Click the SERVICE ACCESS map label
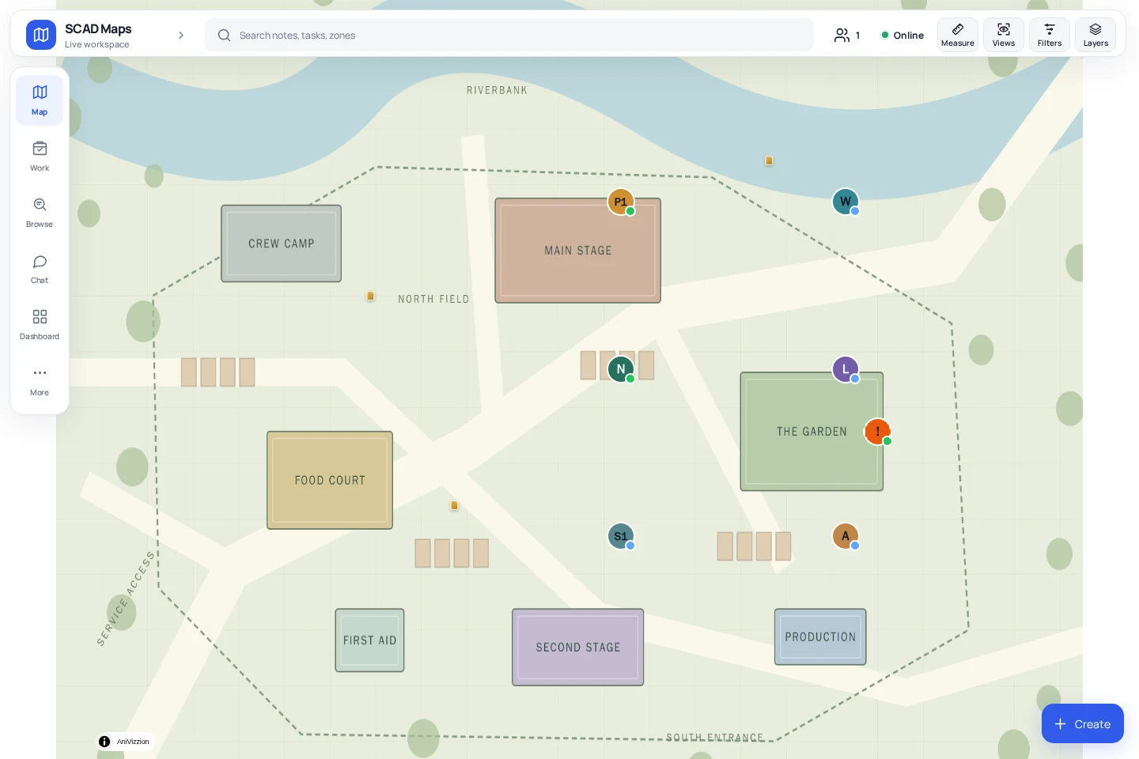This screenshot has width=1139, height=759. click(x=125, y=599)
